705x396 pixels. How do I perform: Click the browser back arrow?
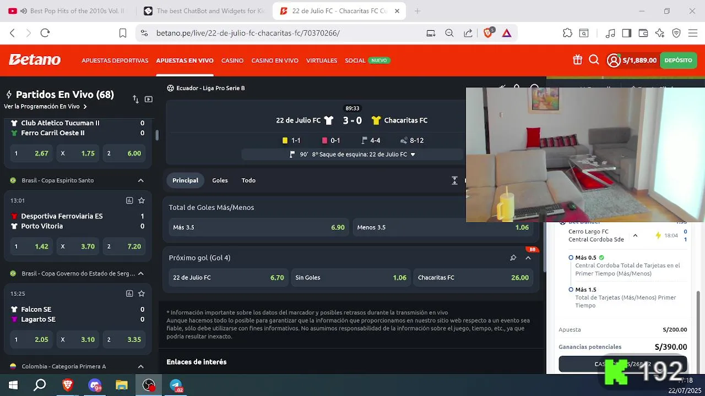[12, 33]
